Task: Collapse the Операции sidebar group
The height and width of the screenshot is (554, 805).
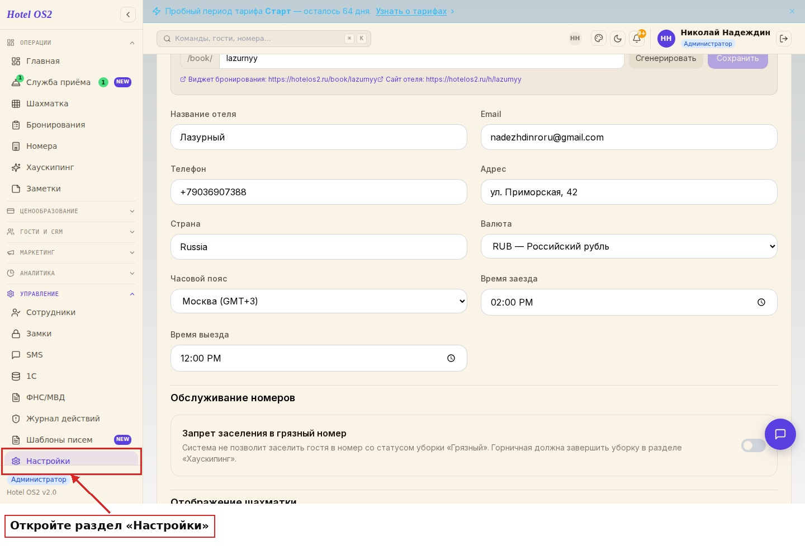Action: click(72, 43)
